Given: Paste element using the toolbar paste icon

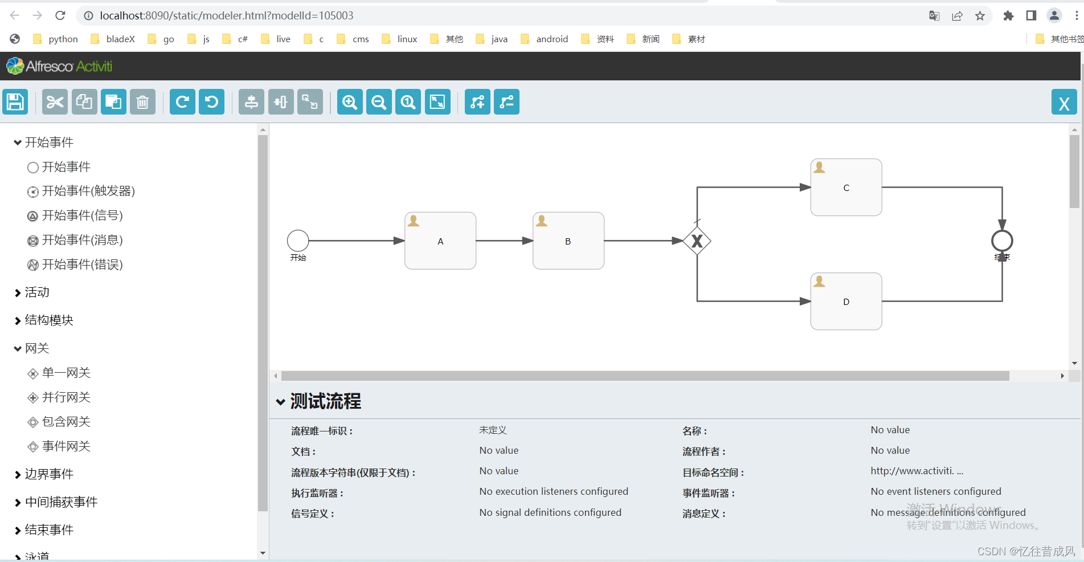Looking at the screenshot, I should point(113,102).
